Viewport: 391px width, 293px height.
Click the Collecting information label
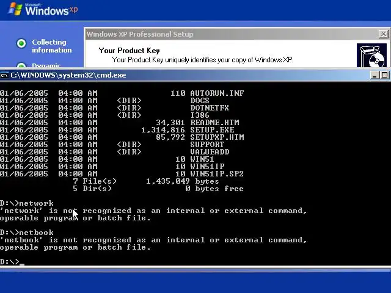pyautogui.click(x=51, y=46)
